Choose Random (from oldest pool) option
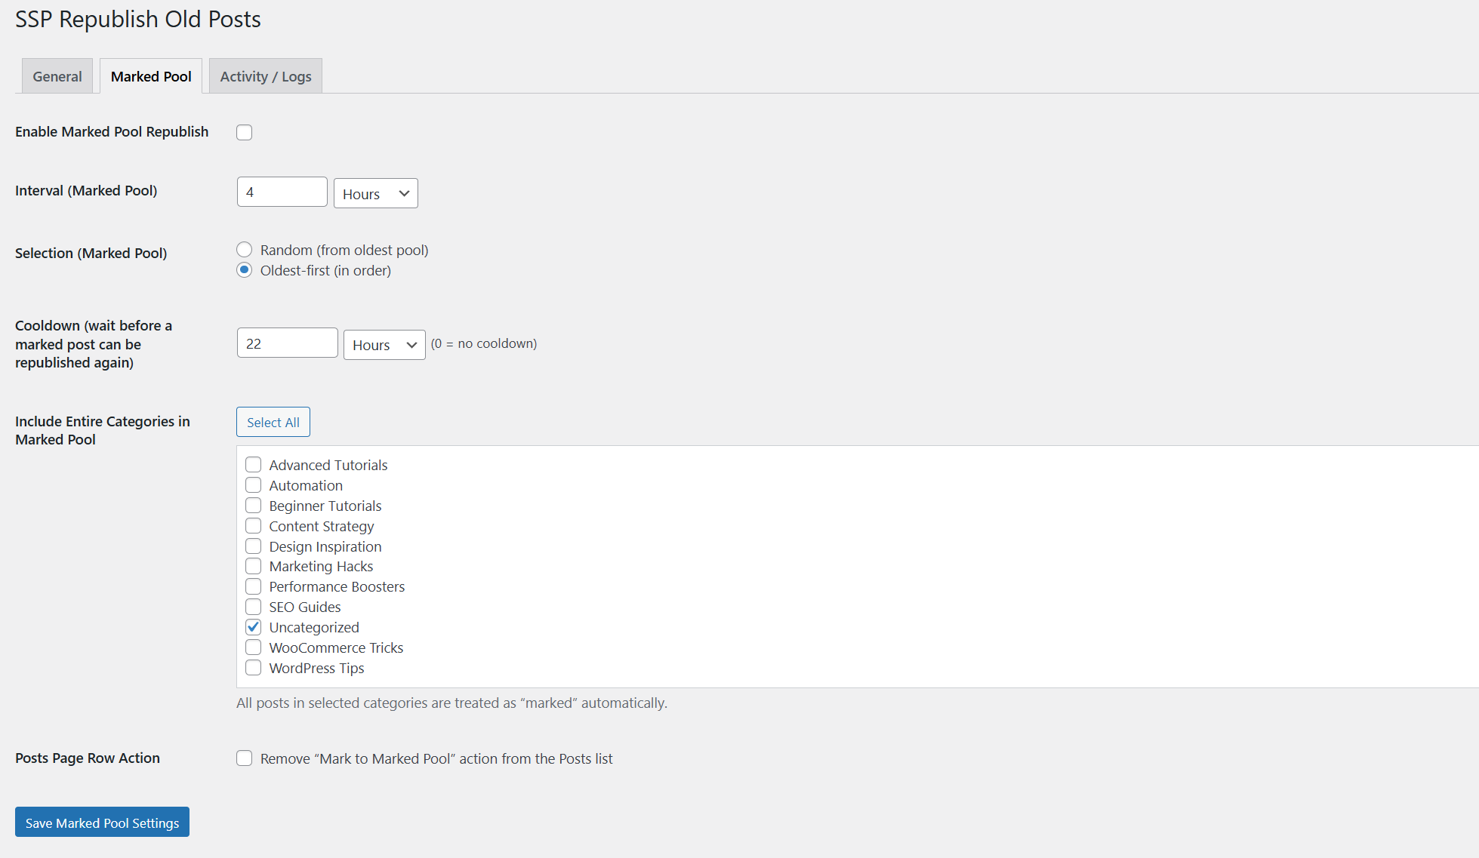Screen dimensions: 1479x858 [x=244, y=250]
